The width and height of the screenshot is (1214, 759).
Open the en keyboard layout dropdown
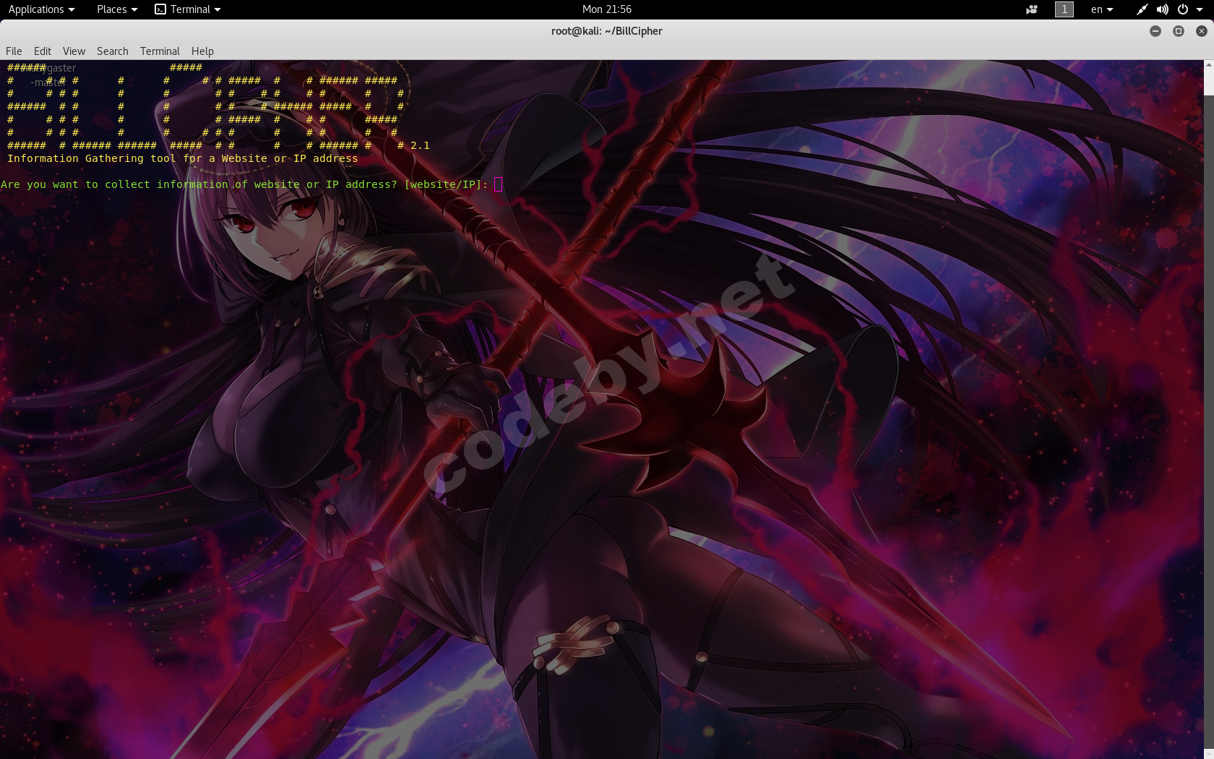tap(1102, 9)
